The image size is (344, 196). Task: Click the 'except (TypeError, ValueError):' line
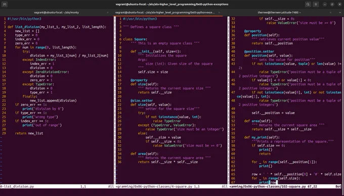click(166, 125)
